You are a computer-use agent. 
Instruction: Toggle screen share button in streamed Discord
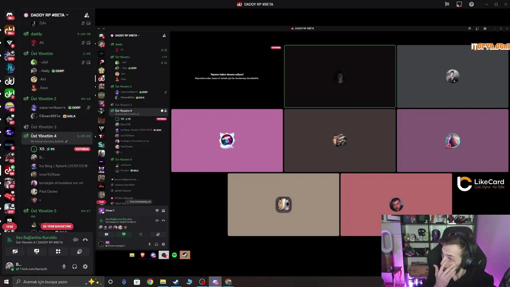click(124, 234)
